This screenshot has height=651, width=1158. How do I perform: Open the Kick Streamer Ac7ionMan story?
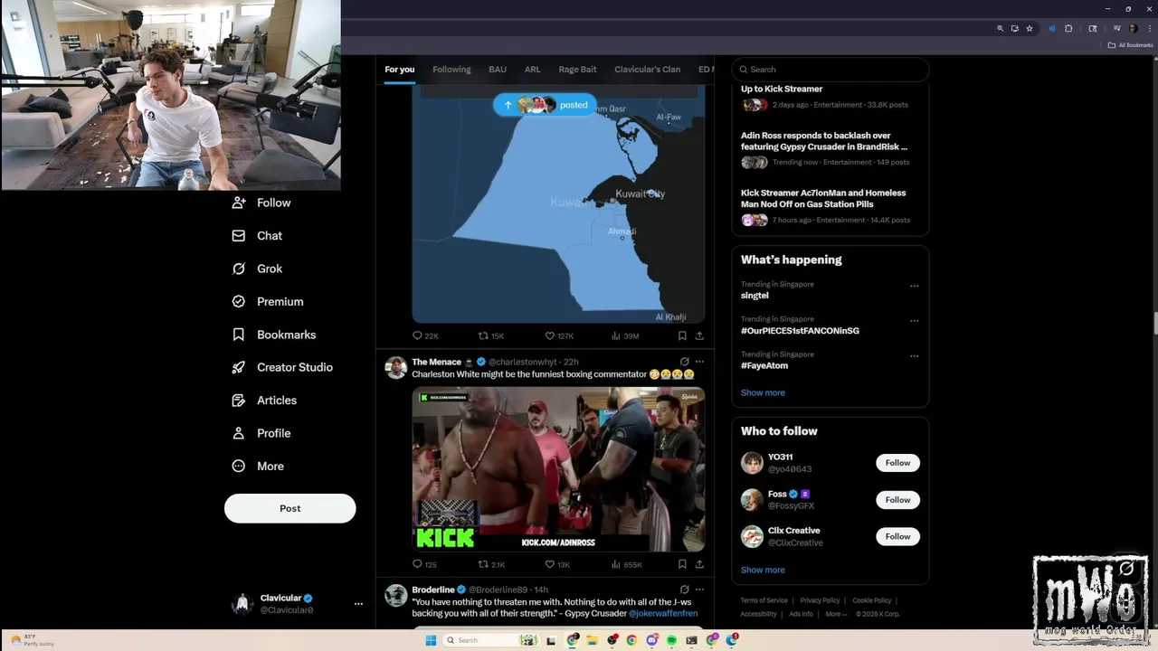(830, 207)
